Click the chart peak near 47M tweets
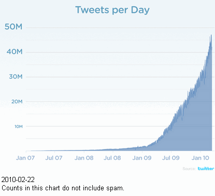Screen dimensions: 215x196 tap(211, 35)
